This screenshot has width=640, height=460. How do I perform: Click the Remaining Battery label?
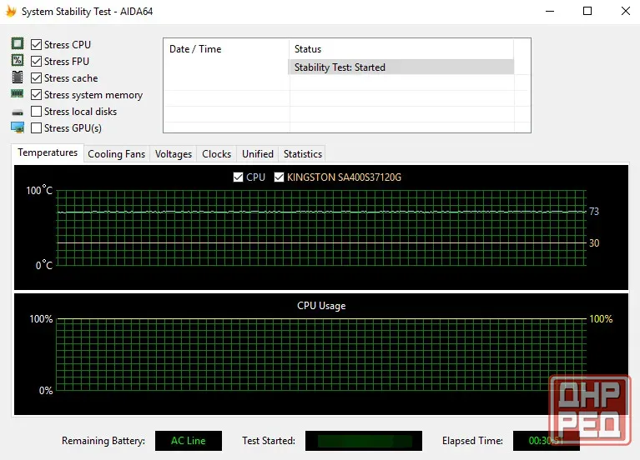103,441
